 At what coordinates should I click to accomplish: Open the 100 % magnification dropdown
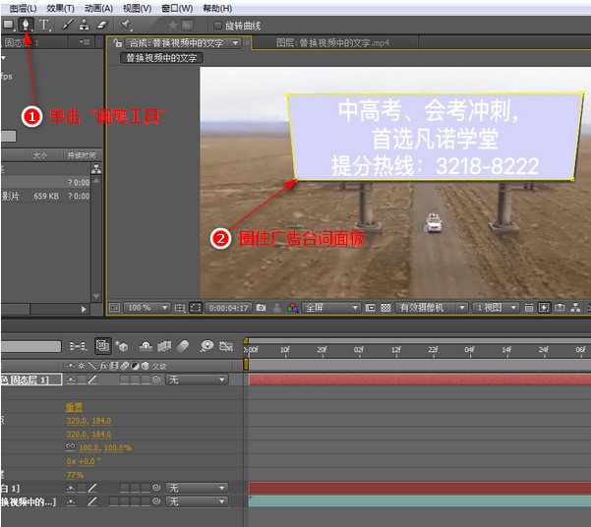(147, 308)
